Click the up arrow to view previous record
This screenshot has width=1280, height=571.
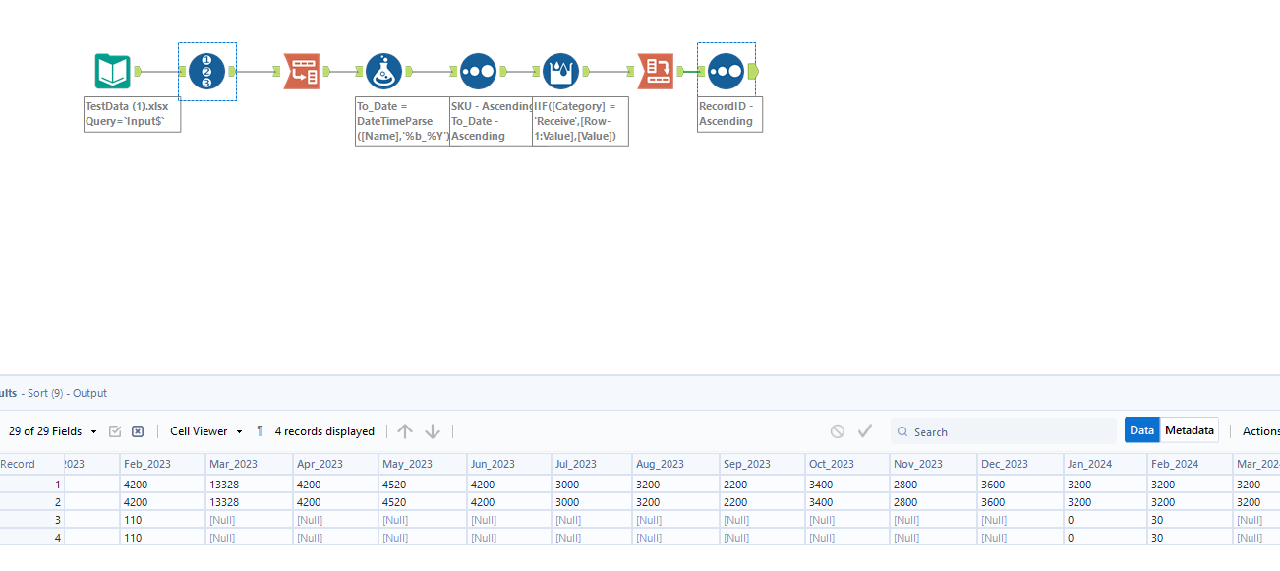pos(404,430)
